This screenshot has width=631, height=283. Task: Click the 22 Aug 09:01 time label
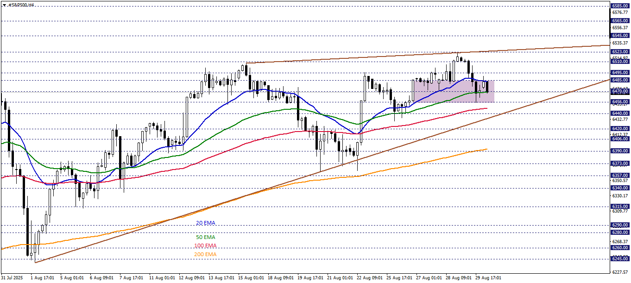[x=369, y=278]
